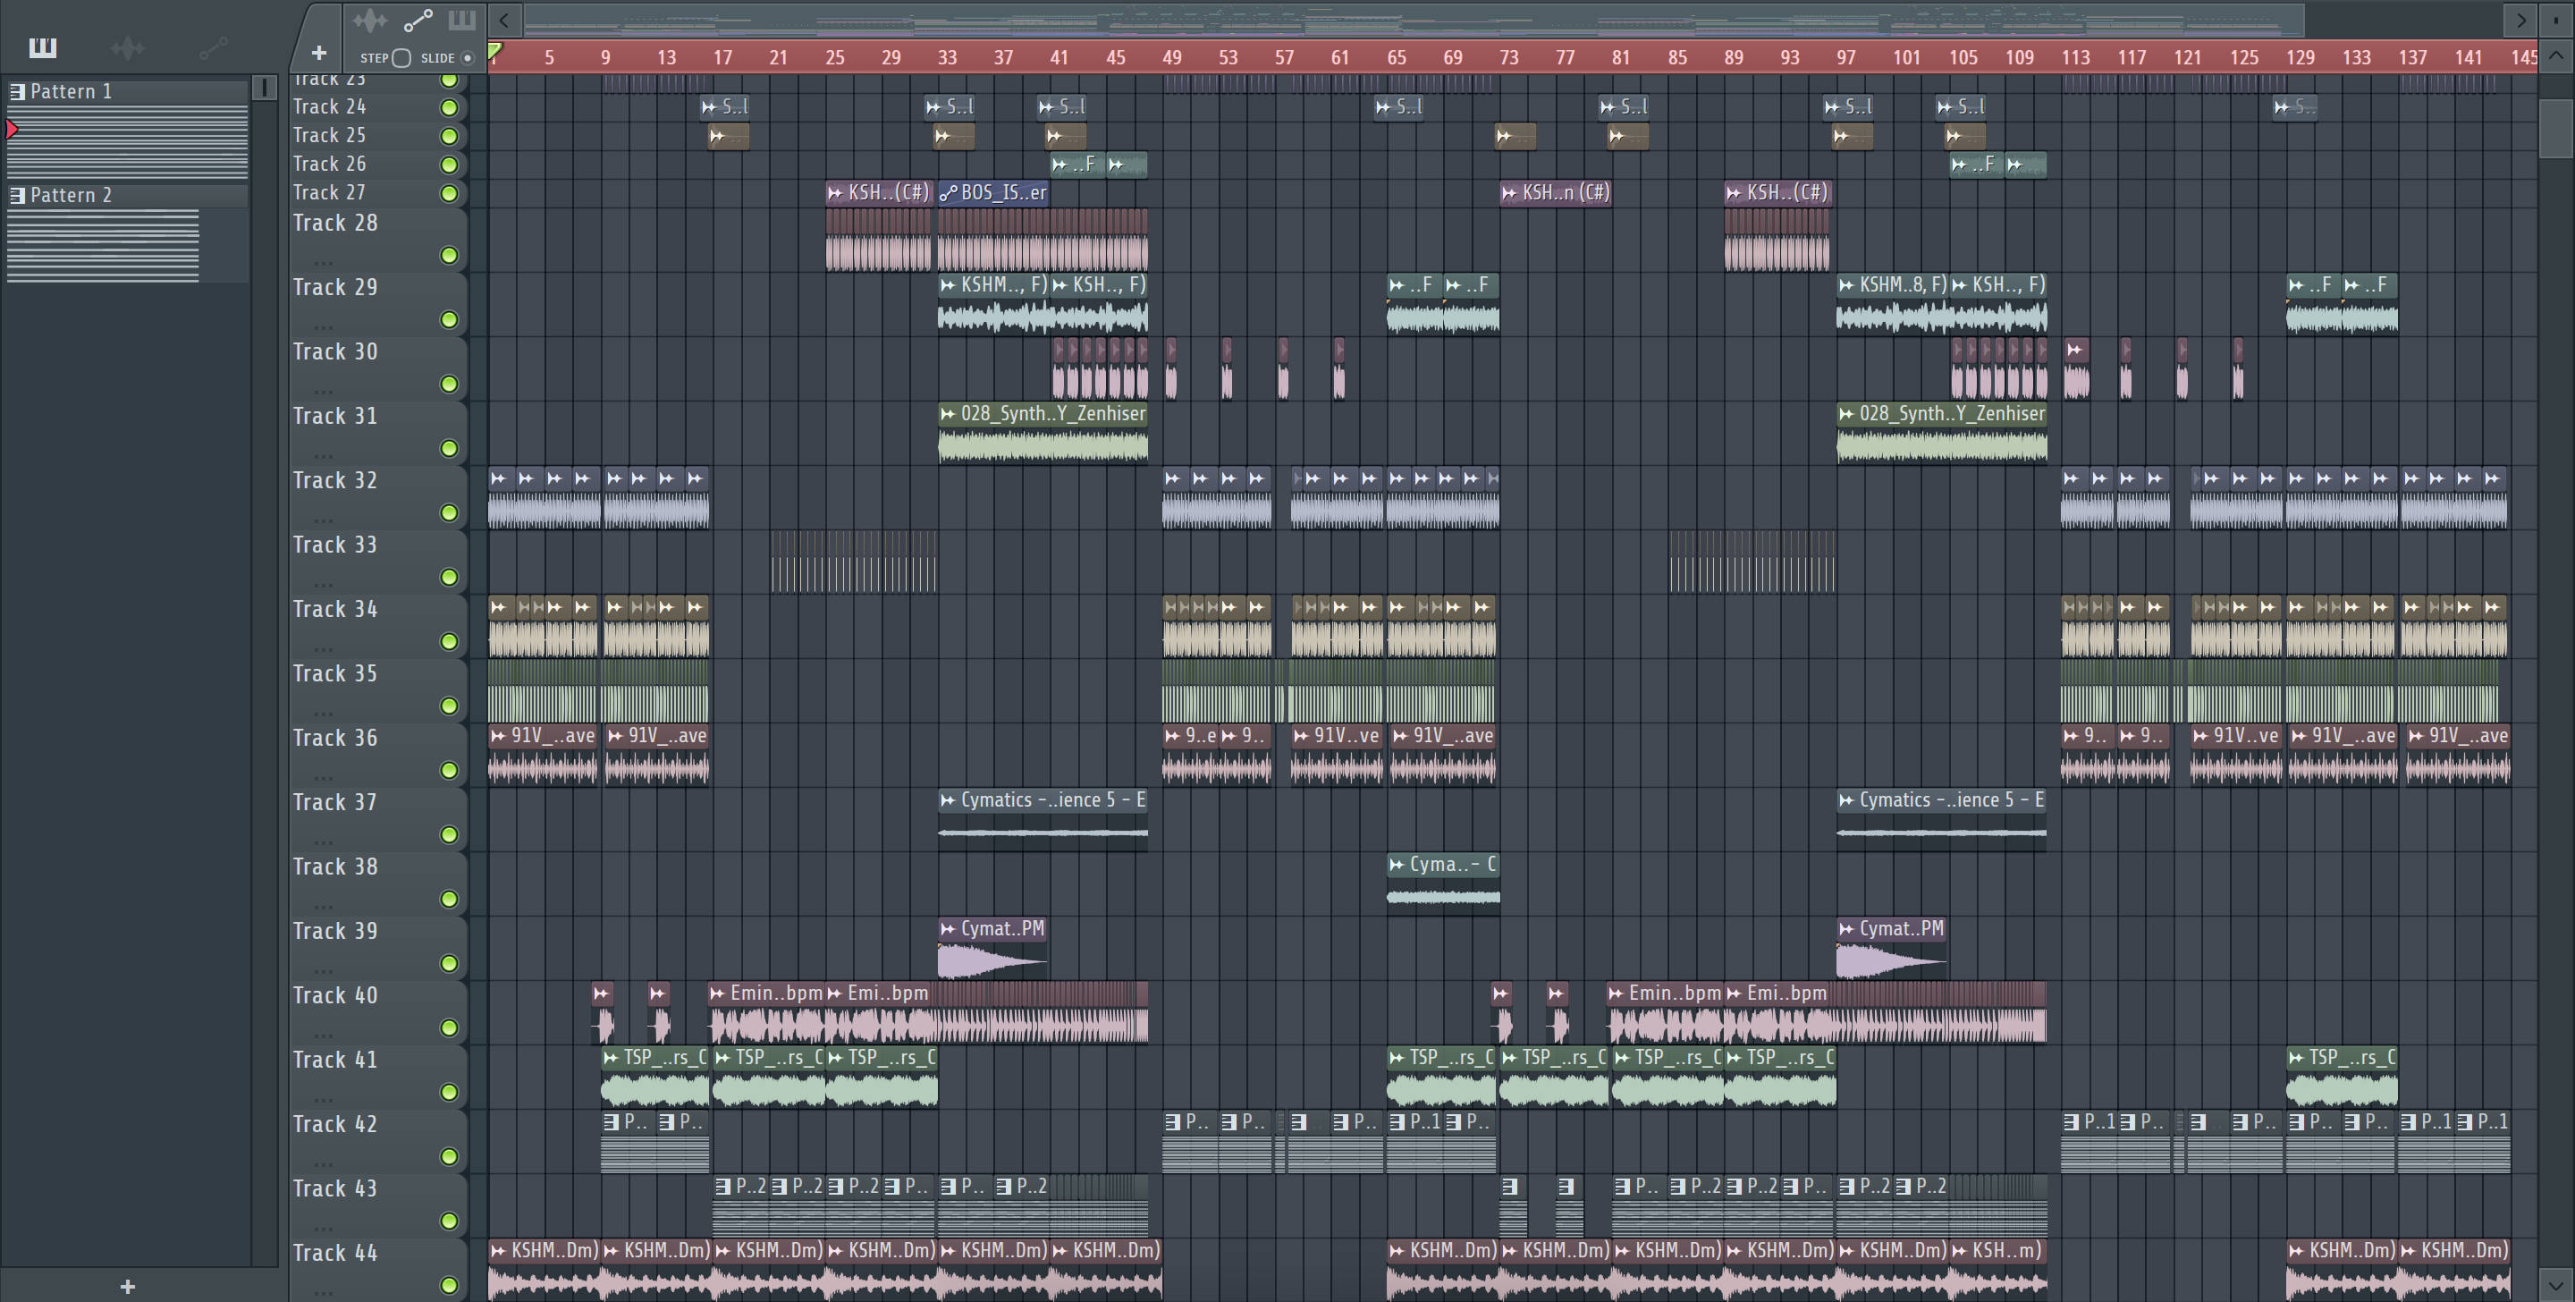Click the plus button above the track list
The image size is (2575, 1302).
(x=319, y=52)
